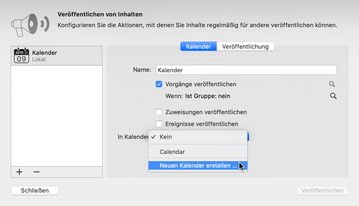The height and width of the screenshot is (206, 359).
Task: Click magnifier beside Vorgänge veröffentlichen
Action: (332, 84)
